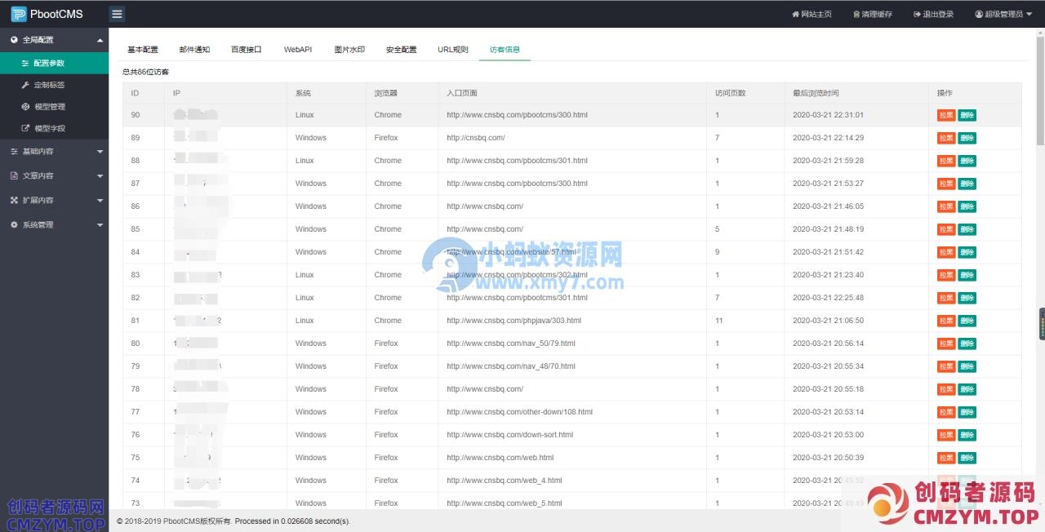The width and height of the screenshot is (1045, 532).
Task: Click 拉黑 button for visitor ID 90
Action: coord(946,115)
